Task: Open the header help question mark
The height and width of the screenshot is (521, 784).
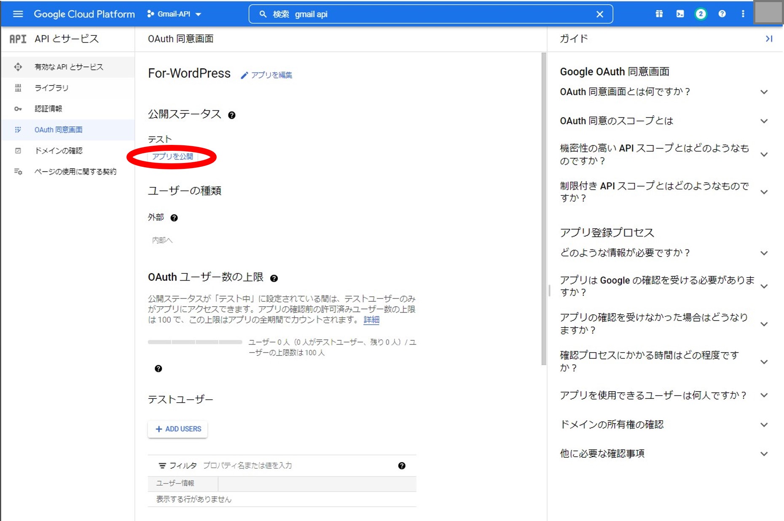Action: [x=722, y=14]
